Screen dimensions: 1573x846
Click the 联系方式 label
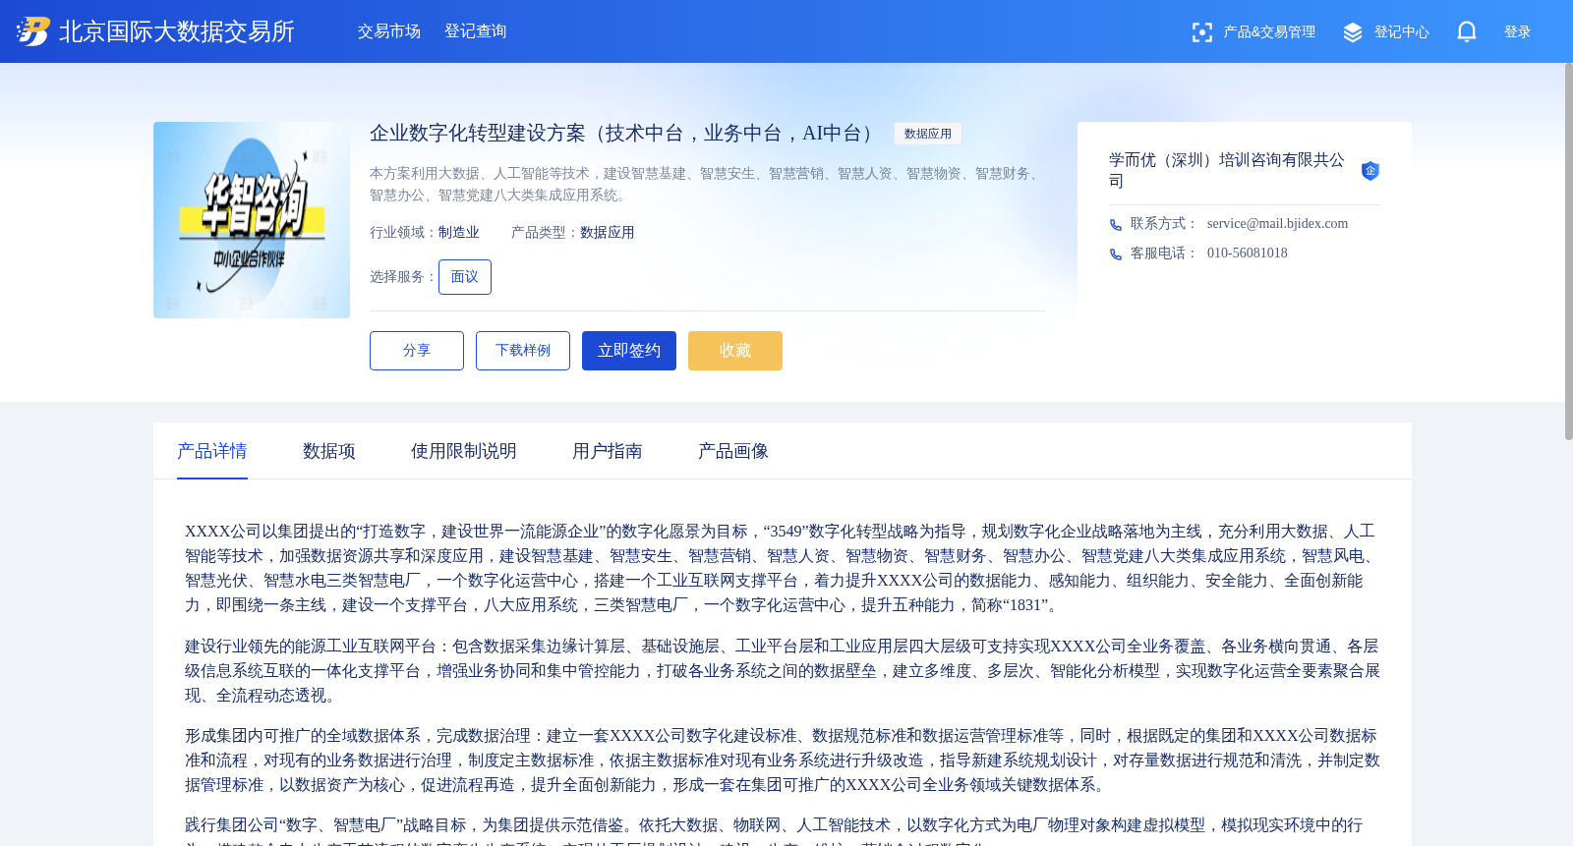click(x=1163, y=224)
